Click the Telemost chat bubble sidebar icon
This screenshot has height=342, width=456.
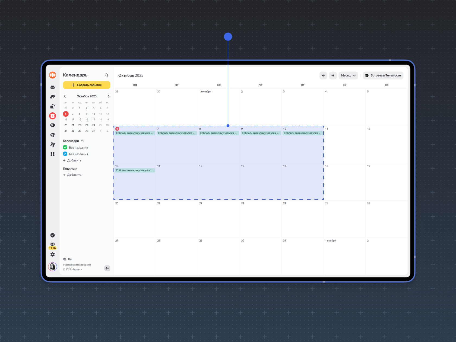pos(52,125)
